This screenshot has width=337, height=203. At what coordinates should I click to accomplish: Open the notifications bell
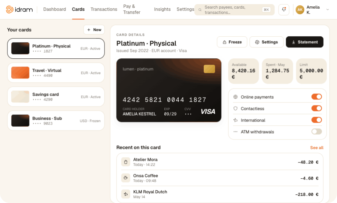click(284, 10)
